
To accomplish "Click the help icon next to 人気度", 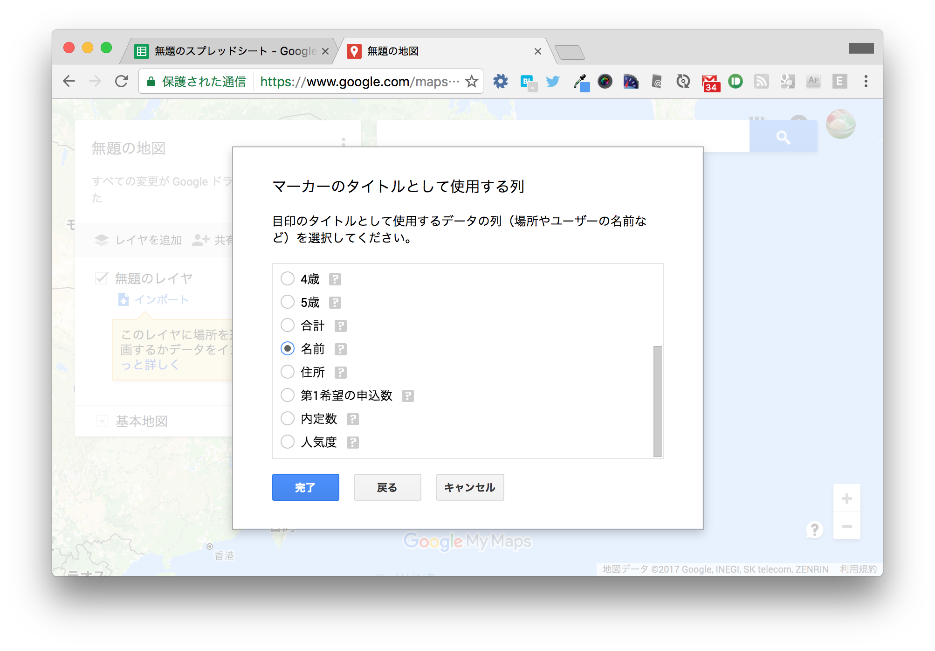I will [x=353, y=443].
